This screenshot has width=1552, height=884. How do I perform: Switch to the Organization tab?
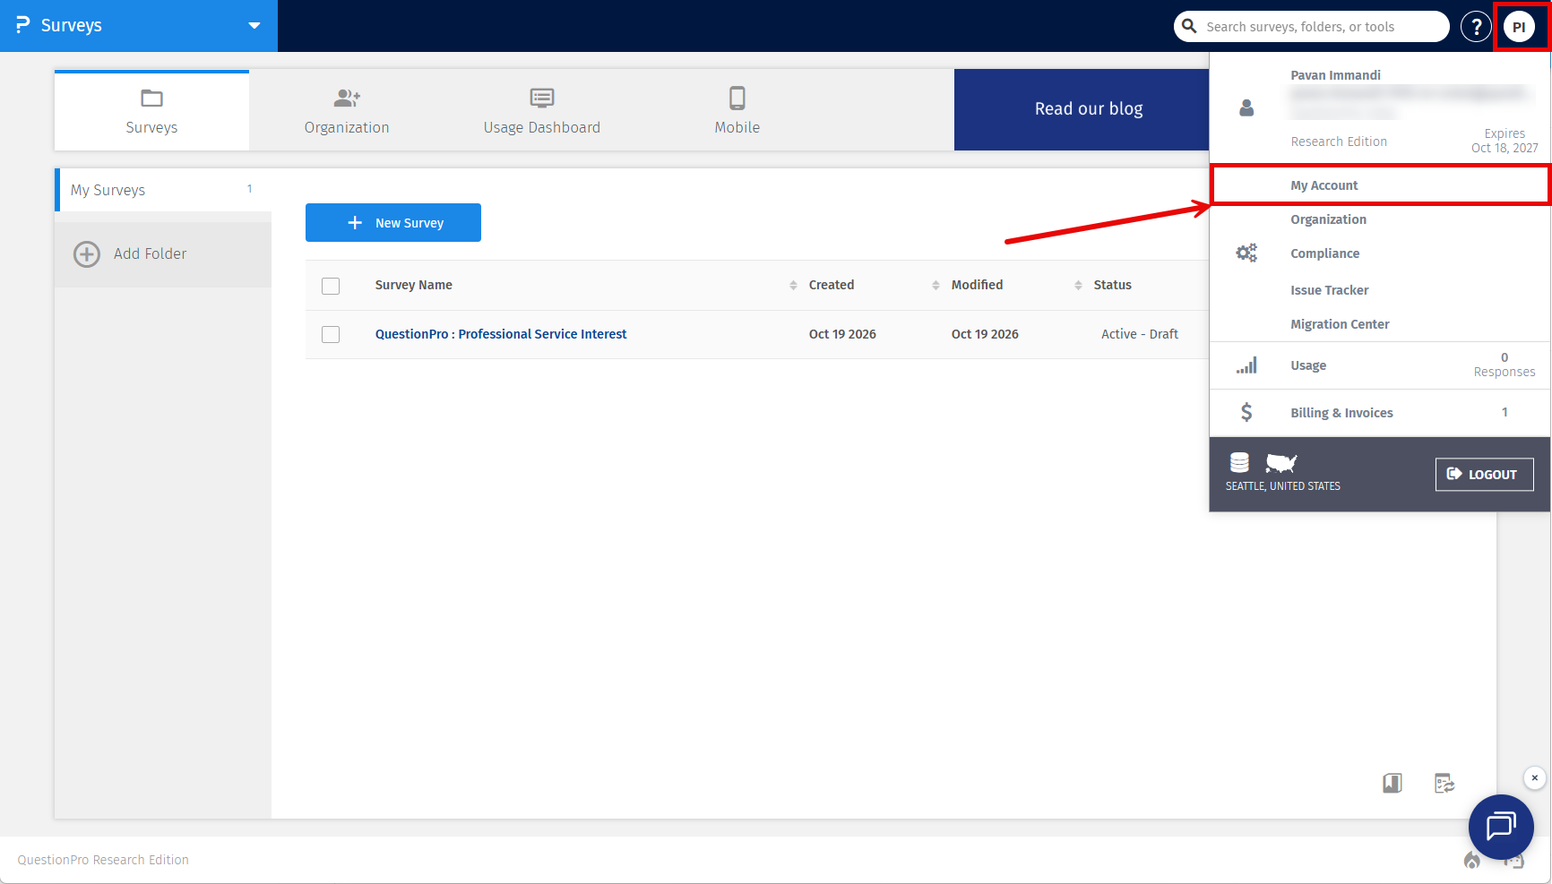click(347, 111)
